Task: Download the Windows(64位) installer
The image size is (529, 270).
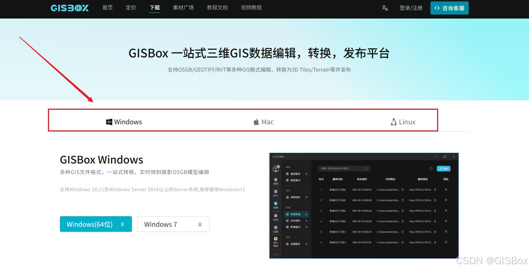Action: (96, 224)
